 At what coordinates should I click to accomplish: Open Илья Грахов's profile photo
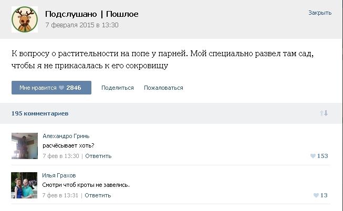click(x=24, y=185)
